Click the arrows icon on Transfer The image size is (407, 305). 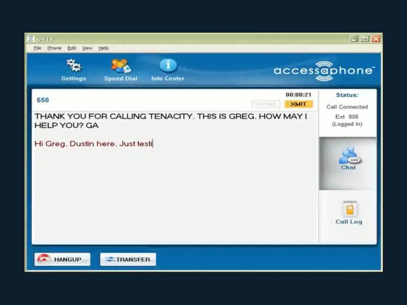110,259
